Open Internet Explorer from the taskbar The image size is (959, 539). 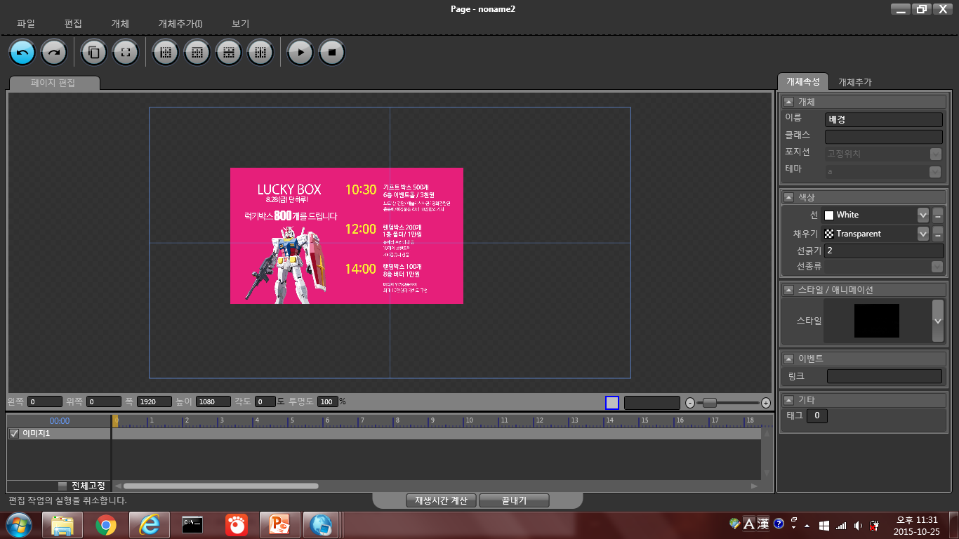(150, 525)
